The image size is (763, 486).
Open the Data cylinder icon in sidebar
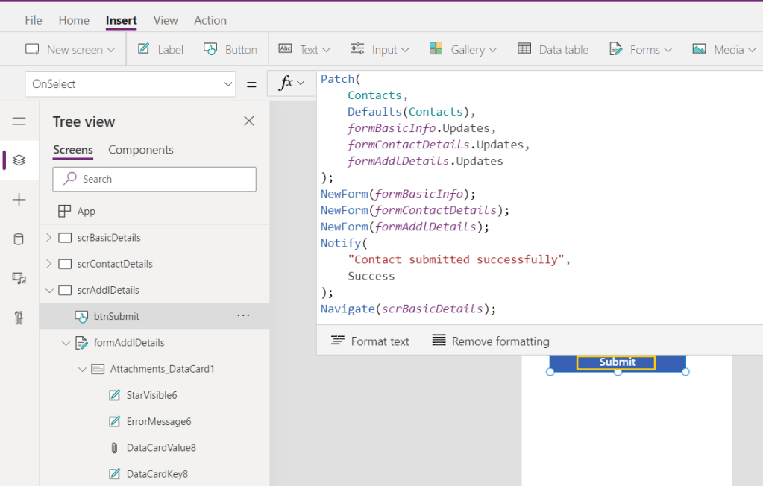[x=19, y=239]
